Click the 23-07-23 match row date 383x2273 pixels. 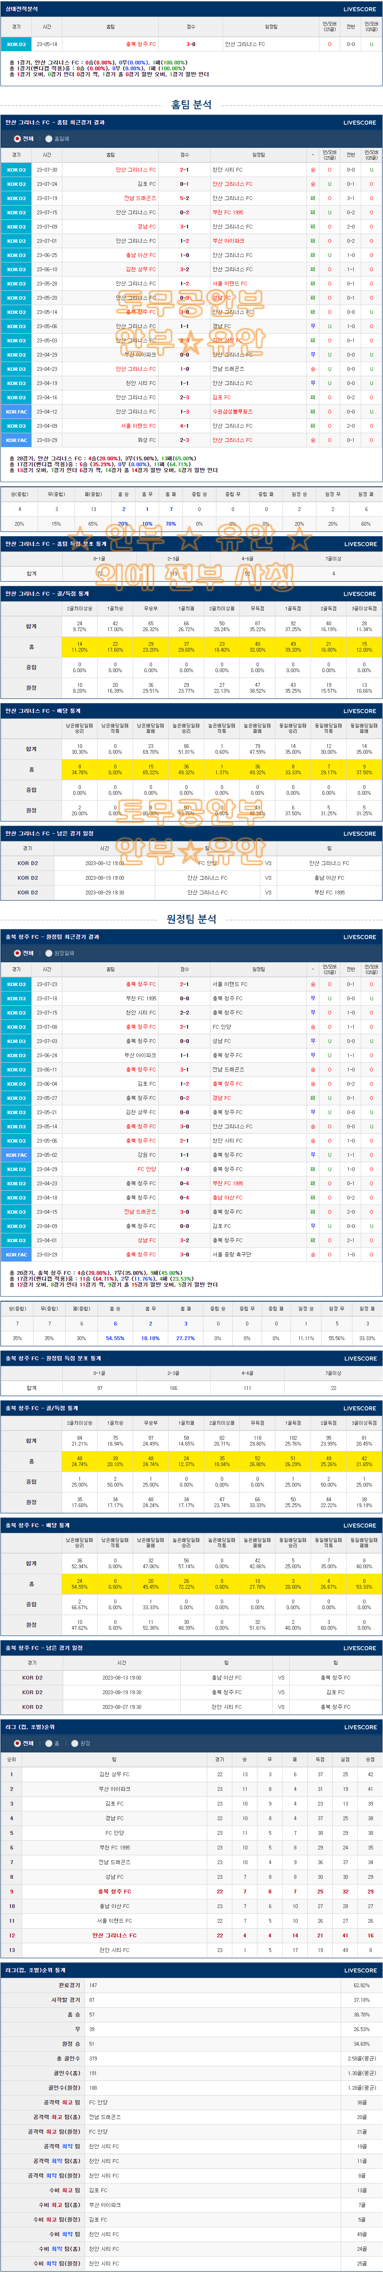47,984
